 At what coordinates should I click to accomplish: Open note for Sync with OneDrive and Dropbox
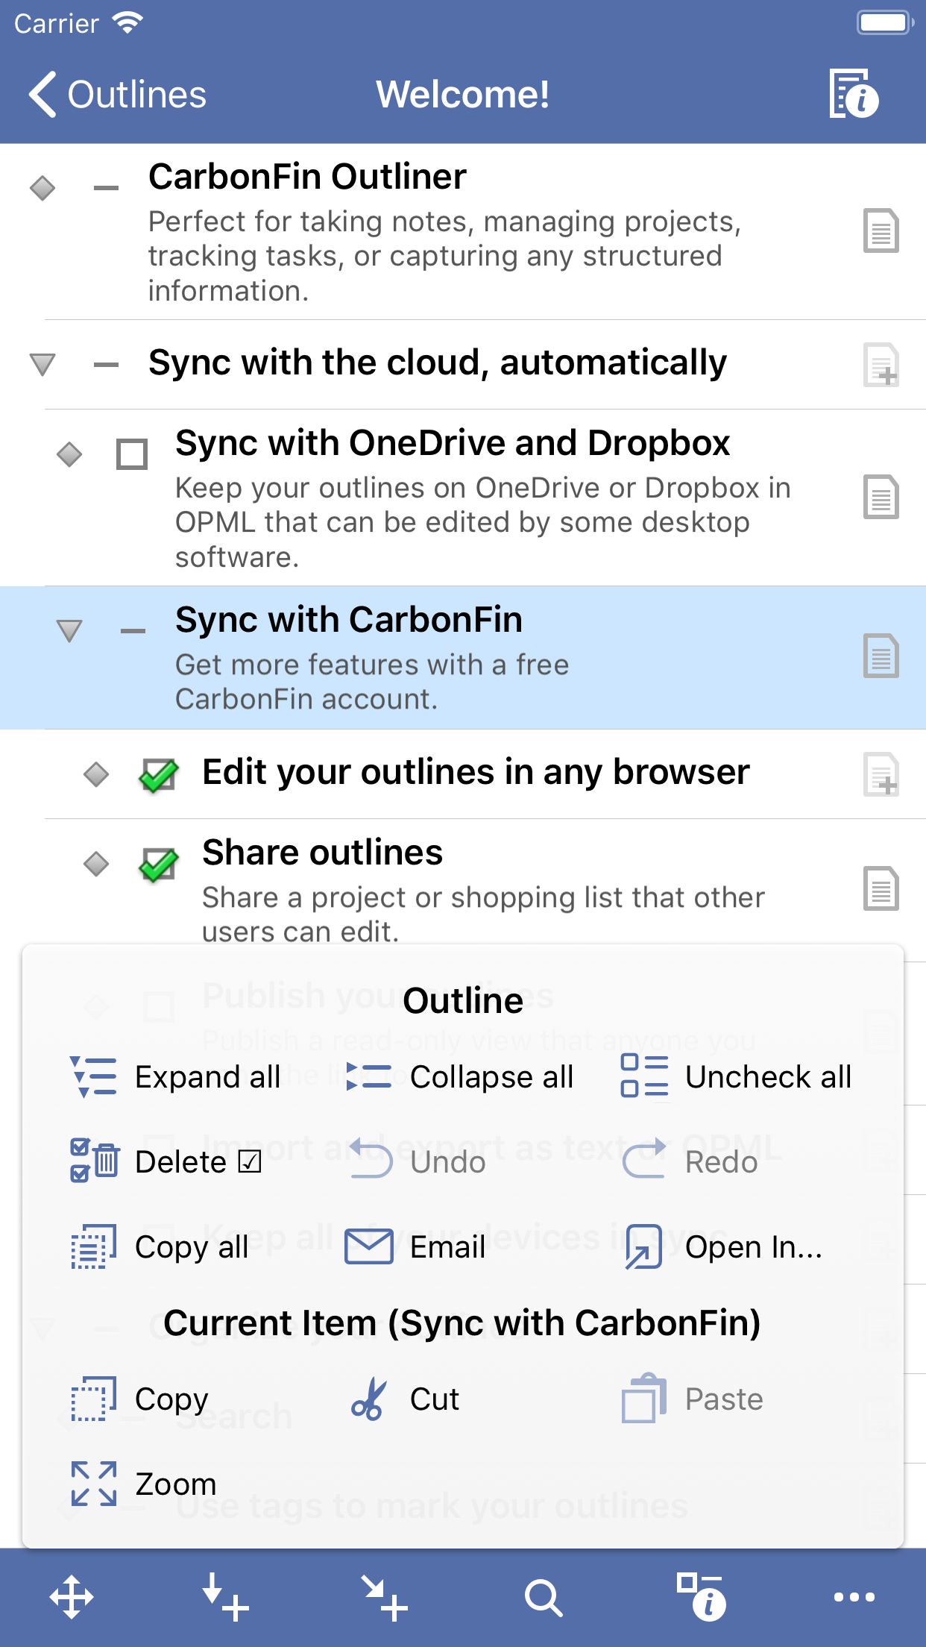(881, 497)
